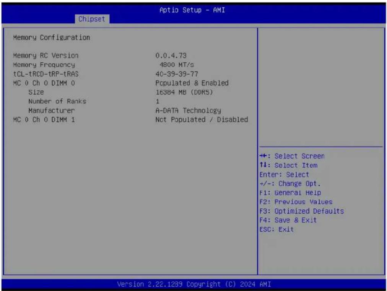Click the Memory Configuration heading
Viewport: 387px width, 291px height.
[52, 38]
